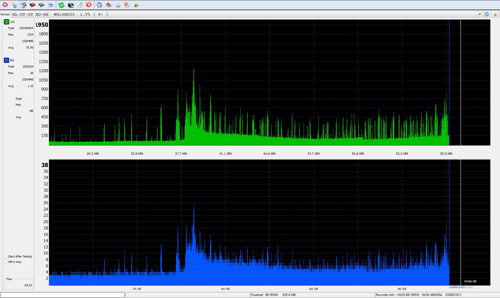Click the flame burn disc icon
Screen dimensions: 500x298
(x=127, y=5)
